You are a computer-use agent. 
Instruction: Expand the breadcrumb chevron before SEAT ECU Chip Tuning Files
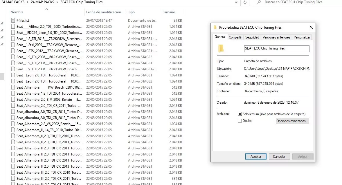pyautogui.click(x=57, y=2)
